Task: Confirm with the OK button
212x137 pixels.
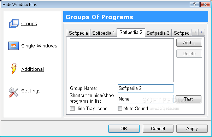Action: (x=124, y=129)
